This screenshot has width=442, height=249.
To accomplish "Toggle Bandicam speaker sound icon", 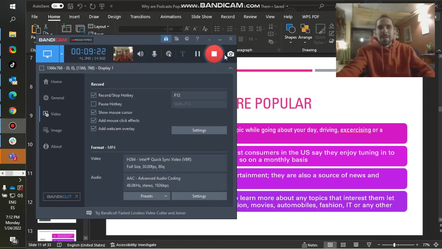I will pyautogui.click(x=140, y=54).
